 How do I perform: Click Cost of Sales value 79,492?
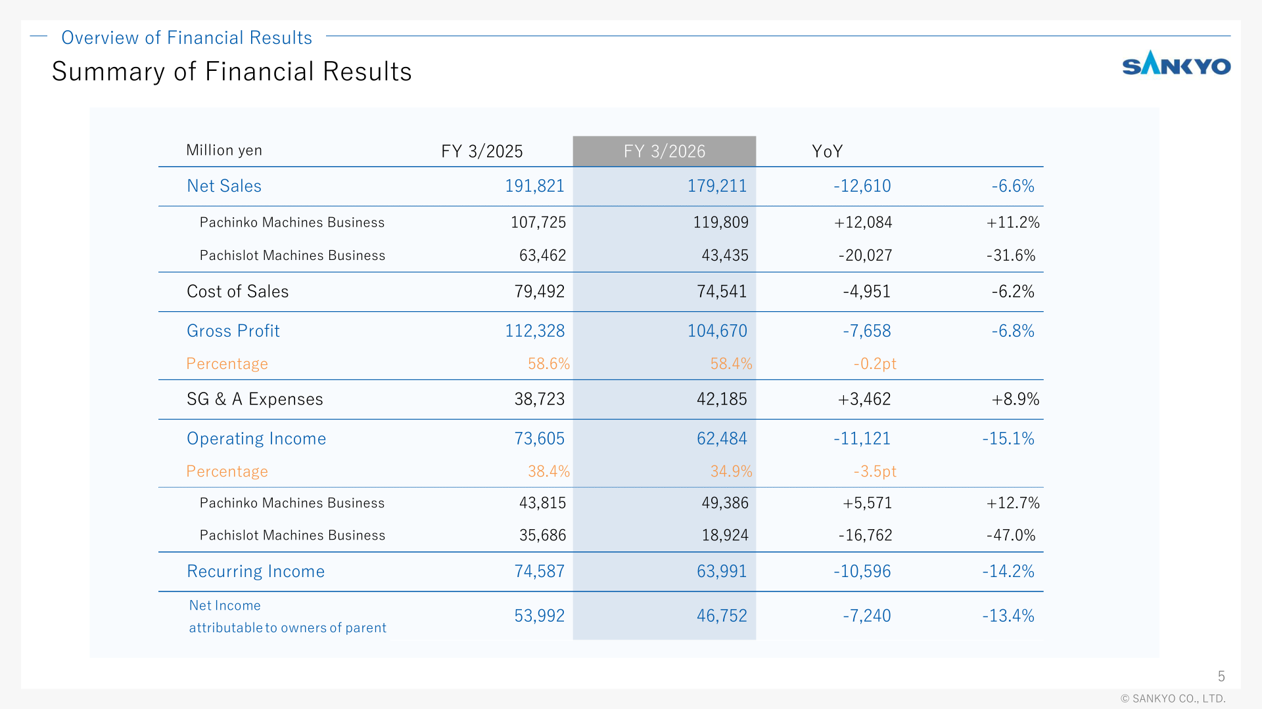[540, 291]
